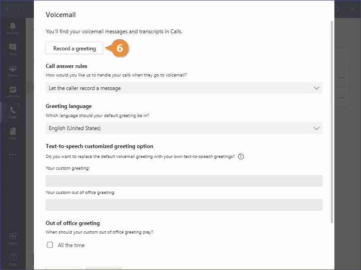This screenshot has height=270, width=361.
Task: Open the Activity feed in the sidebar
Action: coord(13,28)
